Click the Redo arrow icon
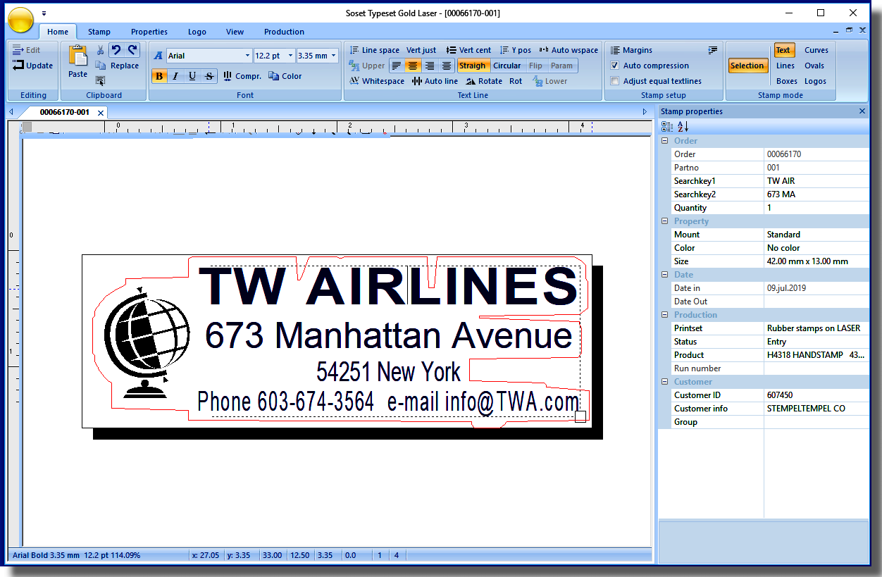 (x=132, y=50)
